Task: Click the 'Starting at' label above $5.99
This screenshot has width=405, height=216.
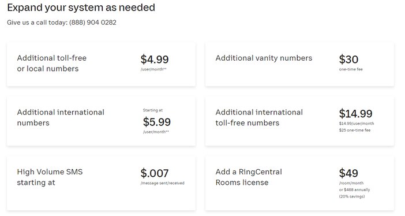Action: pyautogui.click(x=153, y=110)
